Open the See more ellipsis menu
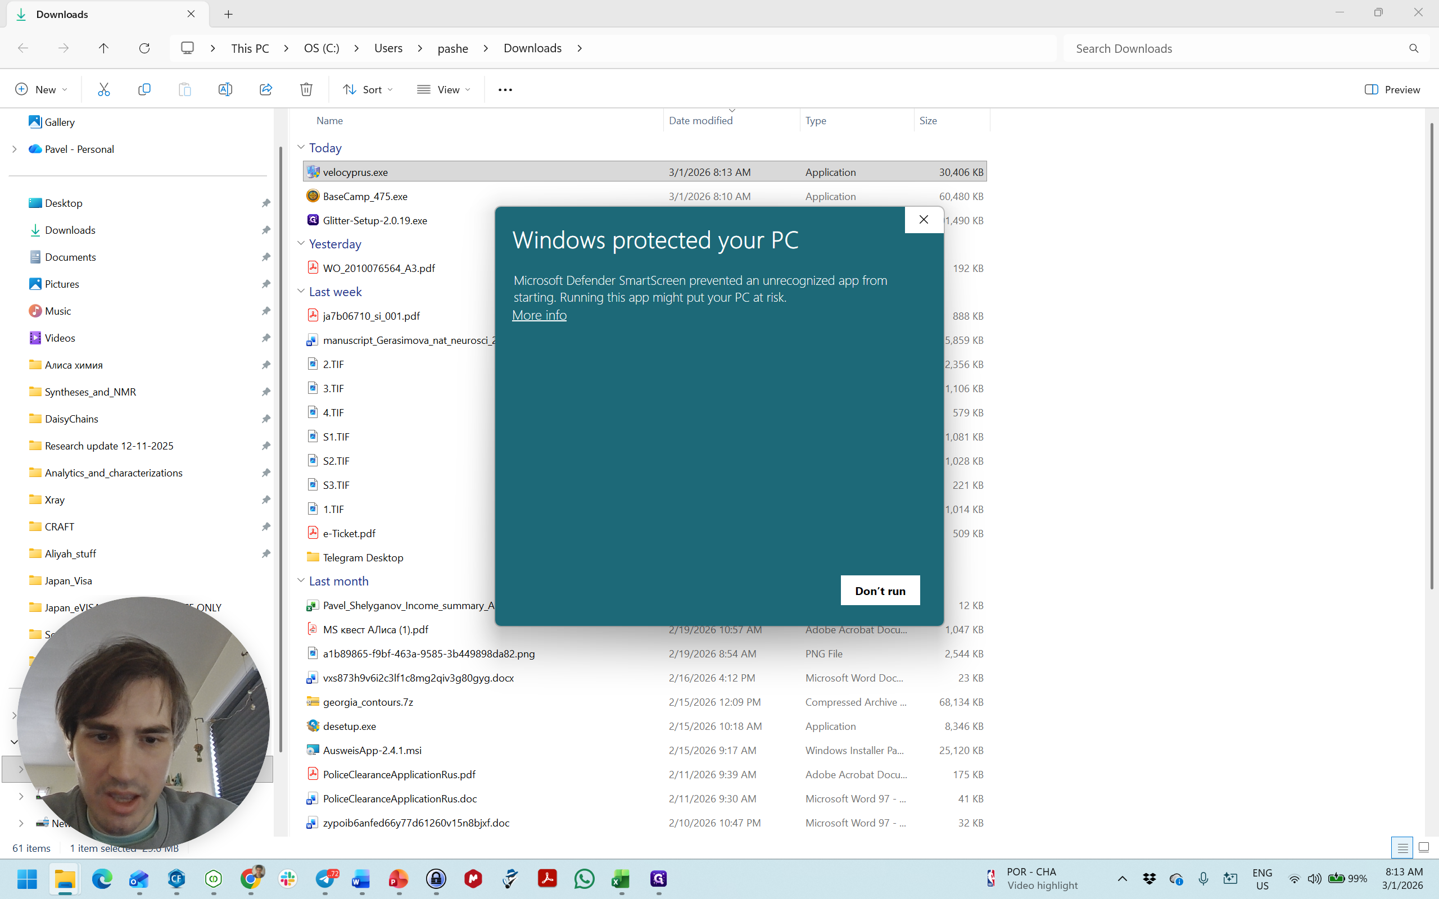This screenshot has height=899, width=1439. [x=505, y=90]
